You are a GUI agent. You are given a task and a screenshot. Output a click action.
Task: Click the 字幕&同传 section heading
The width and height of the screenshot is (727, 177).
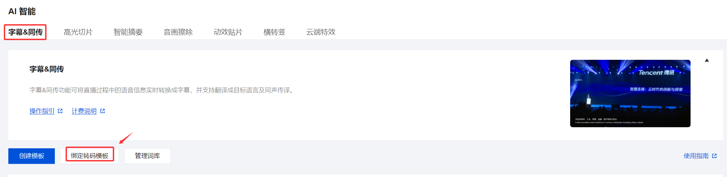47,69
